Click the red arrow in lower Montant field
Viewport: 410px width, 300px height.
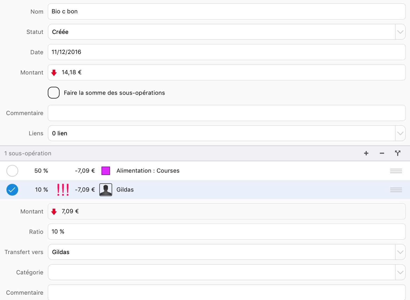point(54,212)
